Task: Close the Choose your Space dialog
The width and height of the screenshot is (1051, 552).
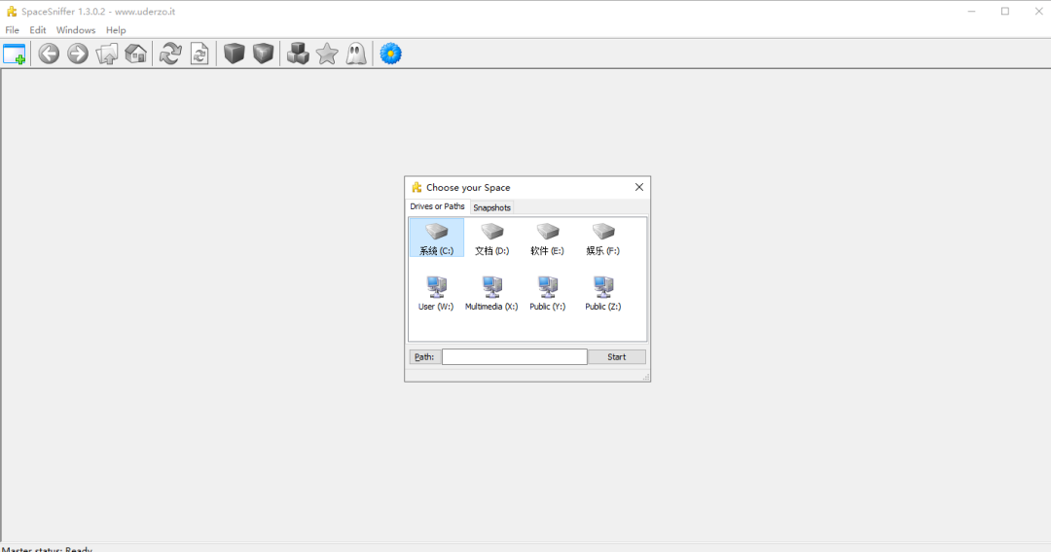Action: 638,187
